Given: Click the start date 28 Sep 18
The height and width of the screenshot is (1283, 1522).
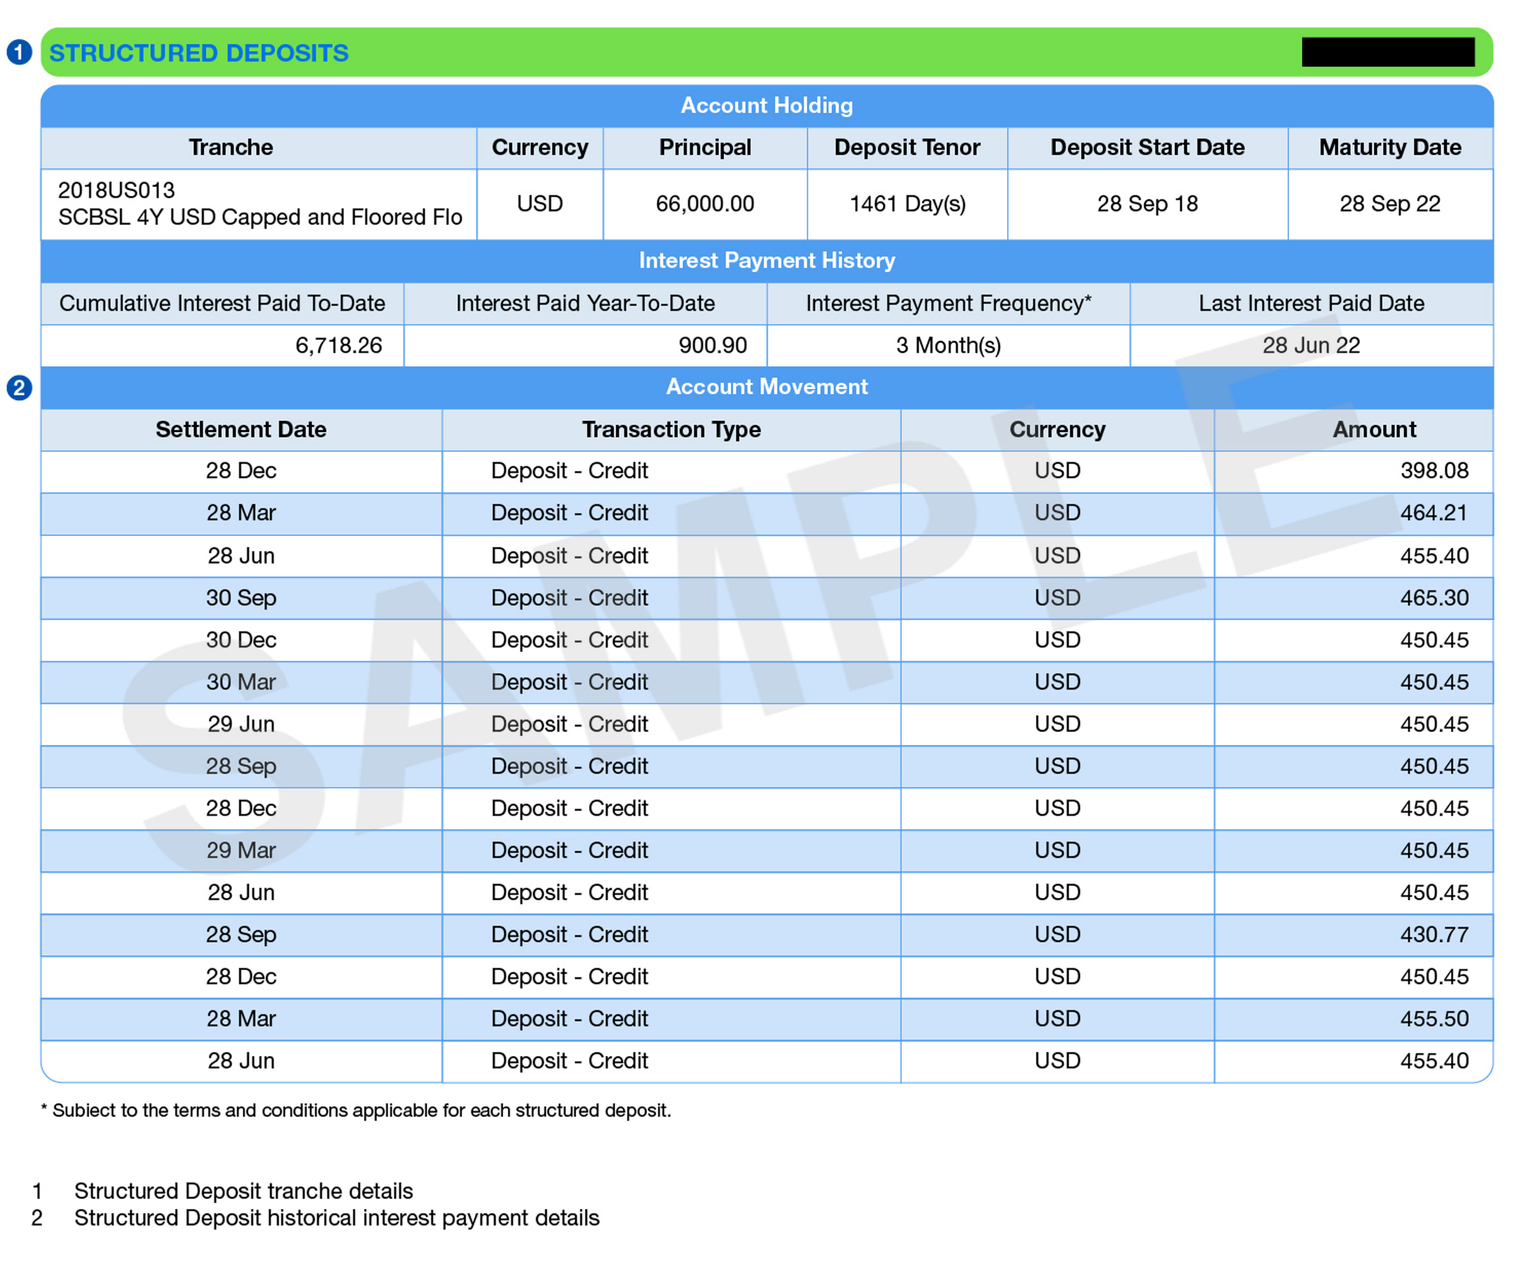Looking at the screenshot, I should tap(1147, 204).
